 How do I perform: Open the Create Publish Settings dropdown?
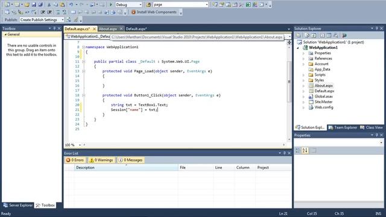[x=63, y=20]
